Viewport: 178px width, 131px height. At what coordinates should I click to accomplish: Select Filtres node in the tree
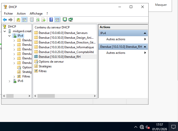(26, 76)
